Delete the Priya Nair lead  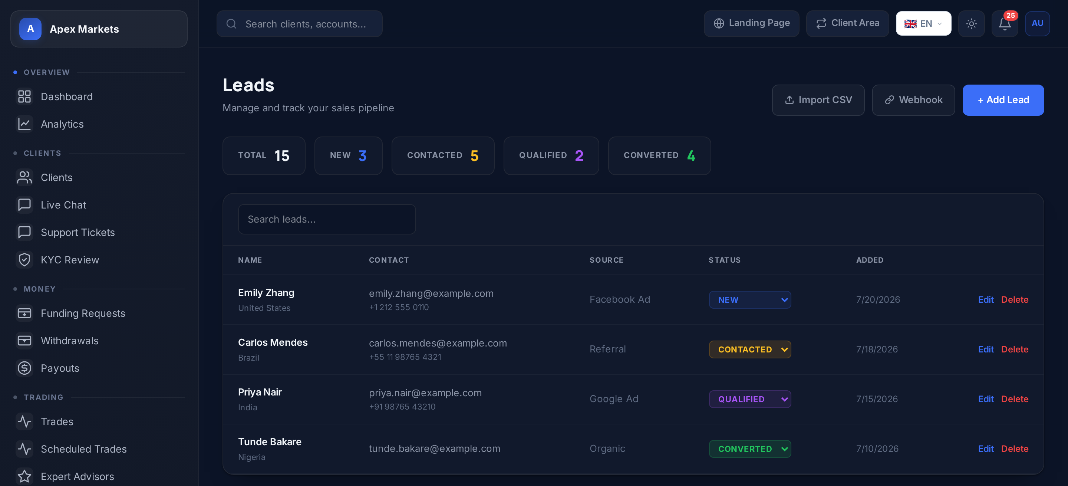pyautogui.click(x=1015, y=399)
